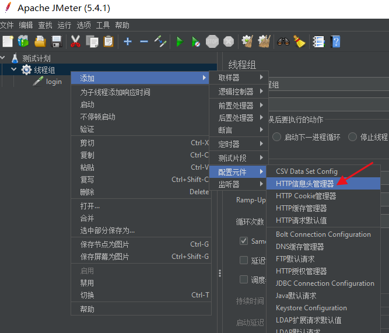Select the 线程组 tree node
This screenshot has width=389, height=333.
coord(44,70)
